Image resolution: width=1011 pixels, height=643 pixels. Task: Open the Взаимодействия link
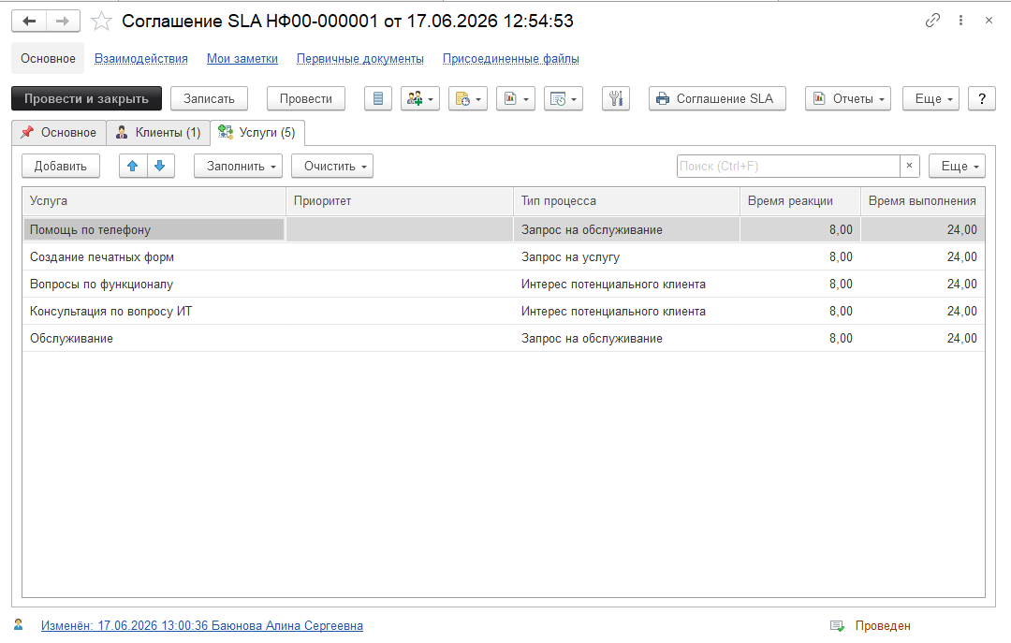click(141, 59)
